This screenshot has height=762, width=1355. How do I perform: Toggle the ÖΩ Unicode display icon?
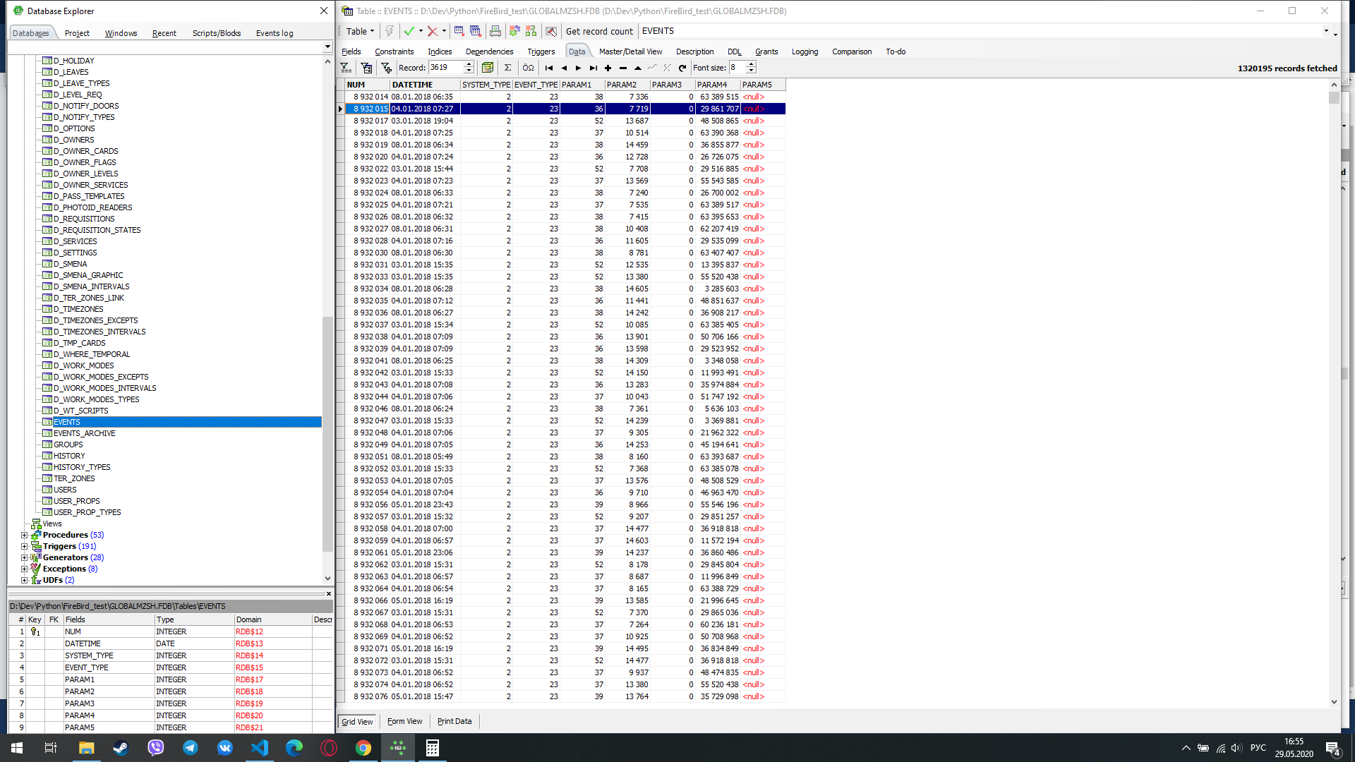pos(528,68)
